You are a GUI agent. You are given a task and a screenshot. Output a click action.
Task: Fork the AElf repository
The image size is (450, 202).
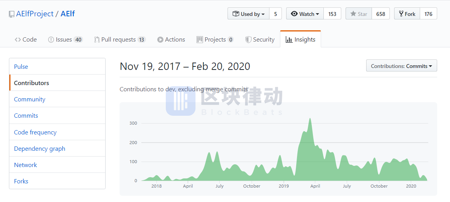pyautogui.click(x=407, y=14)
